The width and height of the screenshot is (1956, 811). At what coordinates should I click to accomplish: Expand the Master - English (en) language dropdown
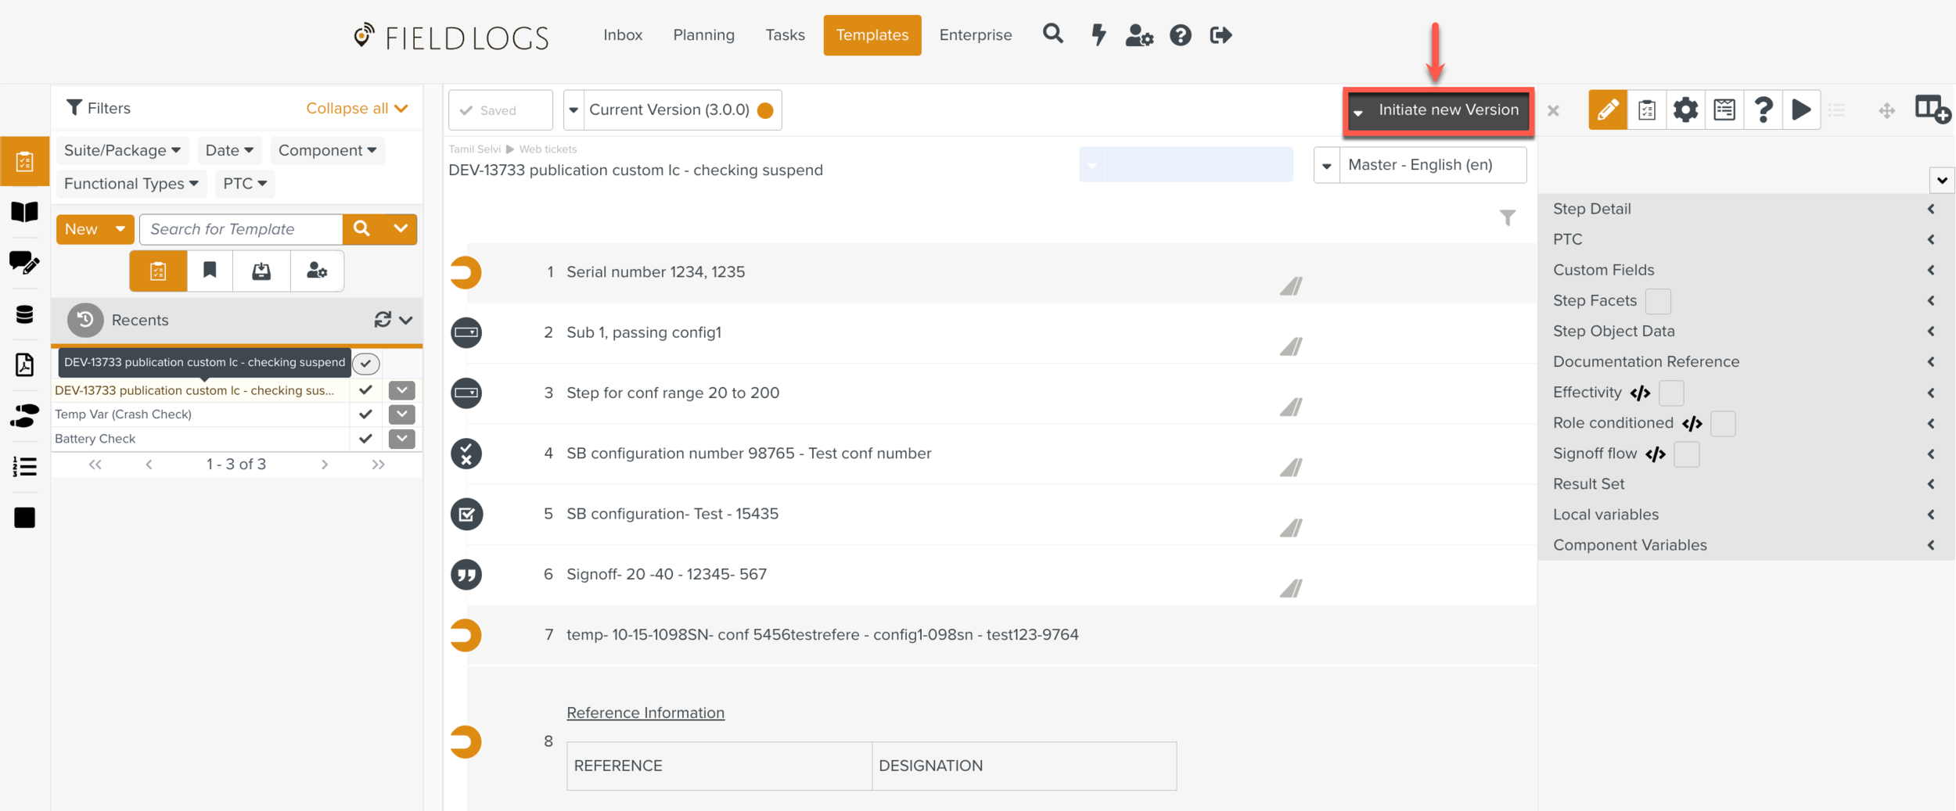(x=1326, y=165)
